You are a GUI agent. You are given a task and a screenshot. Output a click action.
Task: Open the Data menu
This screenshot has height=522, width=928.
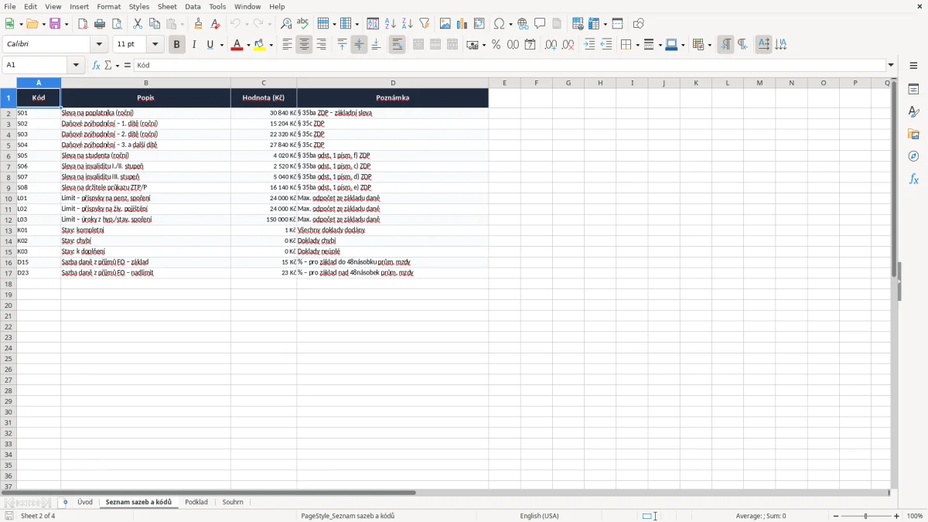click(x=193, y=6)
